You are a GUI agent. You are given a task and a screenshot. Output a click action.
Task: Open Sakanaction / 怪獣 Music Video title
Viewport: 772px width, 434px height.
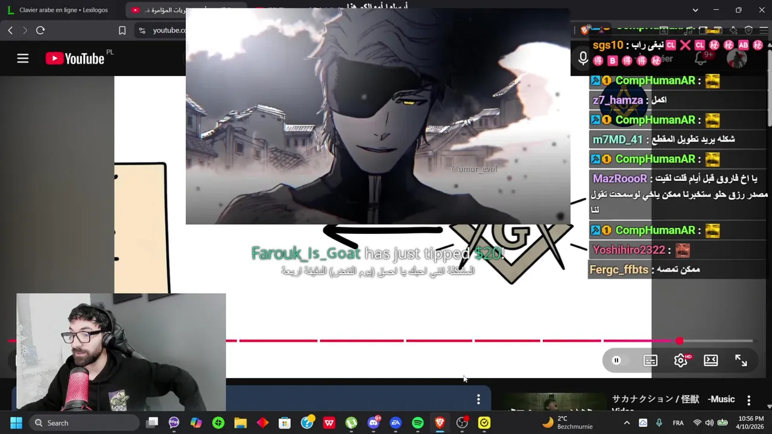tap(673, 403)
